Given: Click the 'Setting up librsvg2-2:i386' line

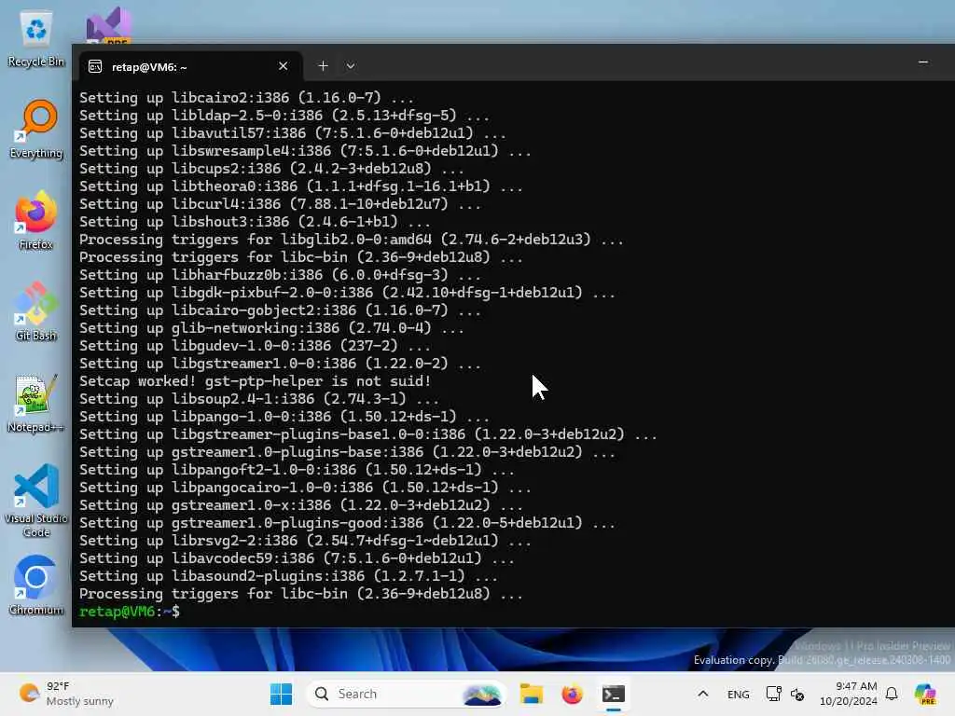Looking at the screenshot, I should 305,541.
